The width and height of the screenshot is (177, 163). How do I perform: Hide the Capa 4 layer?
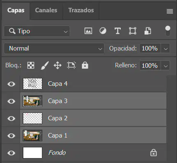(11, 84)
